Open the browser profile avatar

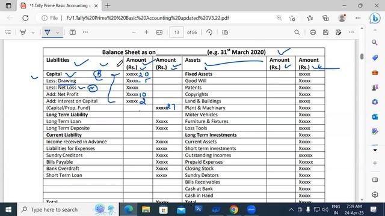342,18
